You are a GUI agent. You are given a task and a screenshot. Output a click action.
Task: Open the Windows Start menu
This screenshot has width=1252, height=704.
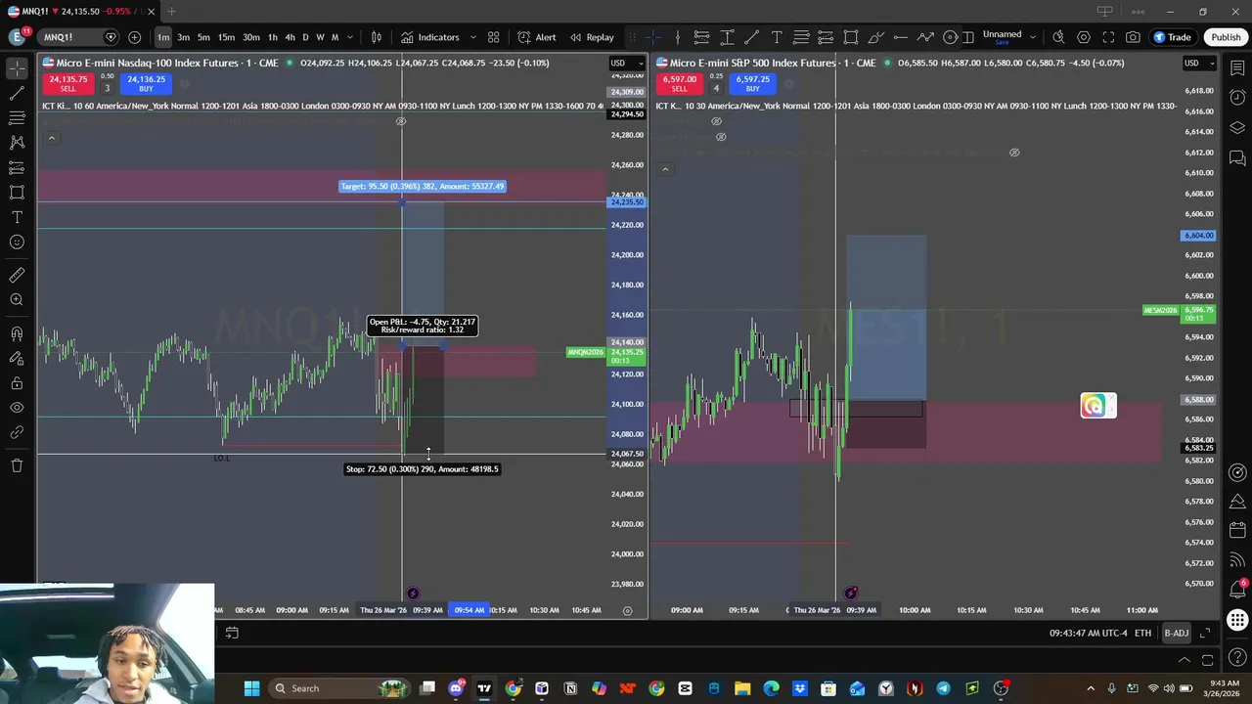[x=251, y=688]
